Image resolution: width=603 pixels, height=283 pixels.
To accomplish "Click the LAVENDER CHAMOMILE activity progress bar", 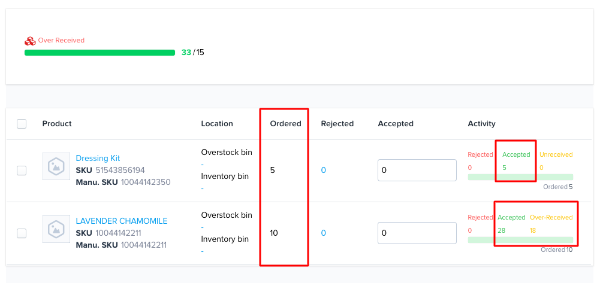I will pyautogui.click(x=520, y=240).
